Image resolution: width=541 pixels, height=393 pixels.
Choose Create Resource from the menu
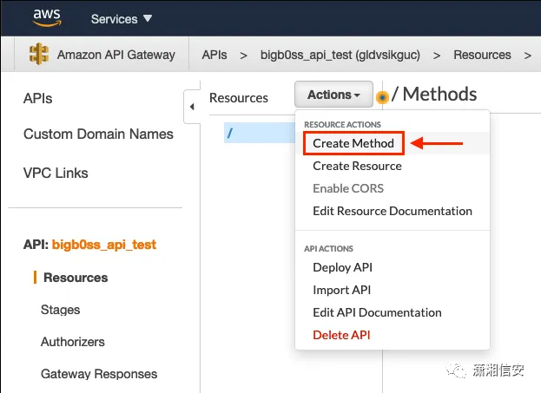click(x=357, y=167)
